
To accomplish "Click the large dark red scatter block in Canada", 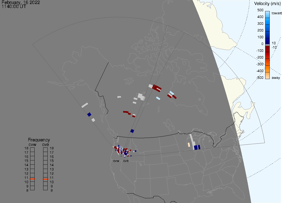I will point(157,88).
